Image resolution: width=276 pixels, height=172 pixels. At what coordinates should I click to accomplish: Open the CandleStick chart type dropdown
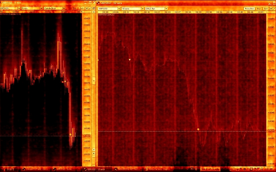[64, 8]
